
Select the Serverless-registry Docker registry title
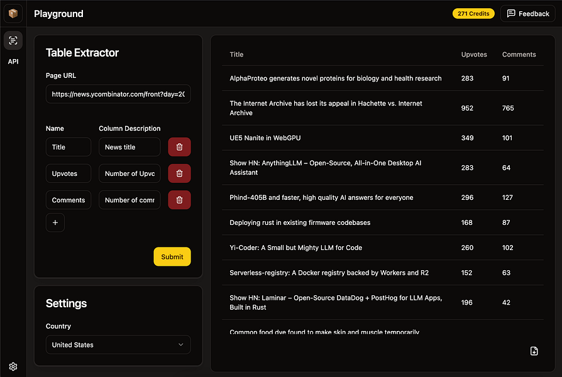click(329, 273)
